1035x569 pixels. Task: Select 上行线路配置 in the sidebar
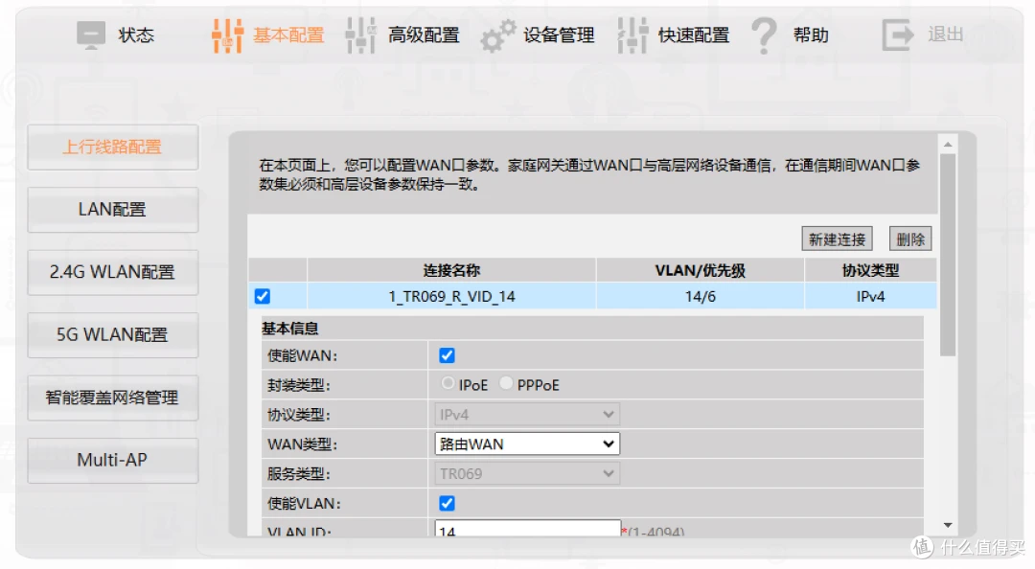[113, 148]
